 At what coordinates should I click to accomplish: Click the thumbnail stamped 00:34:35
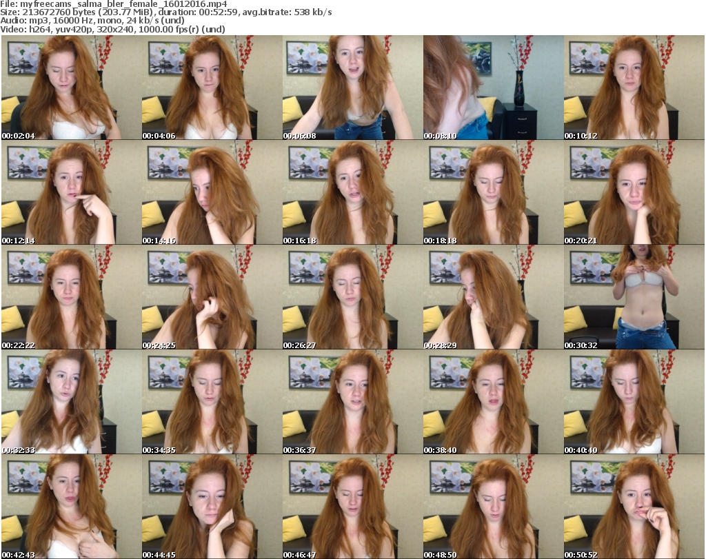coord(212,402)
